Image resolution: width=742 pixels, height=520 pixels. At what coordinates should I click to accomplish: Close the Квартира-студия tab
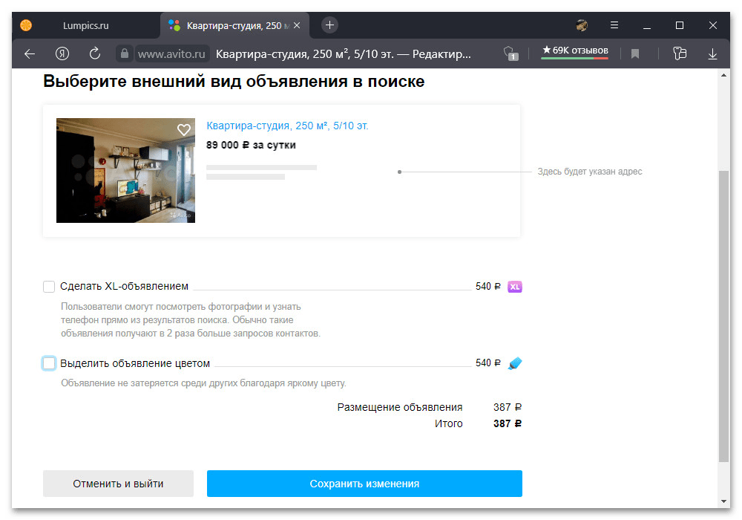click(x=297, y=25)
